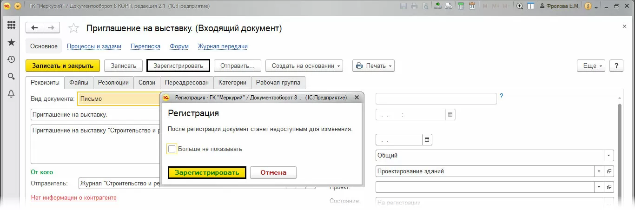635x210 pixels.
Task: Switch to the Реквизиты tab
Action: tap(45, 83)
